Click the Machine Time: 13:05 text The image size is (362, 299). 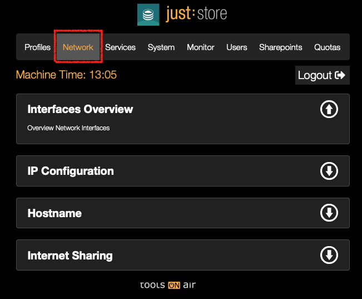(x=66, y=75)
